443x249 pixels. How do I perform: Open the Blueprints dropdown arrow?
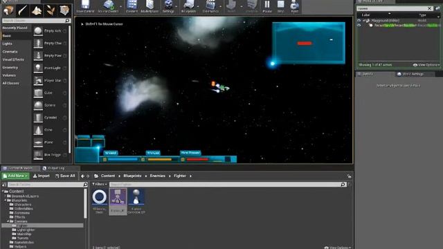pyautogui.click(x=198, y=6)
